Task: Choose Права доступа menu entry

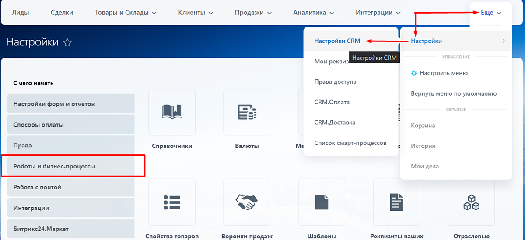Action: tap(335, 82)
